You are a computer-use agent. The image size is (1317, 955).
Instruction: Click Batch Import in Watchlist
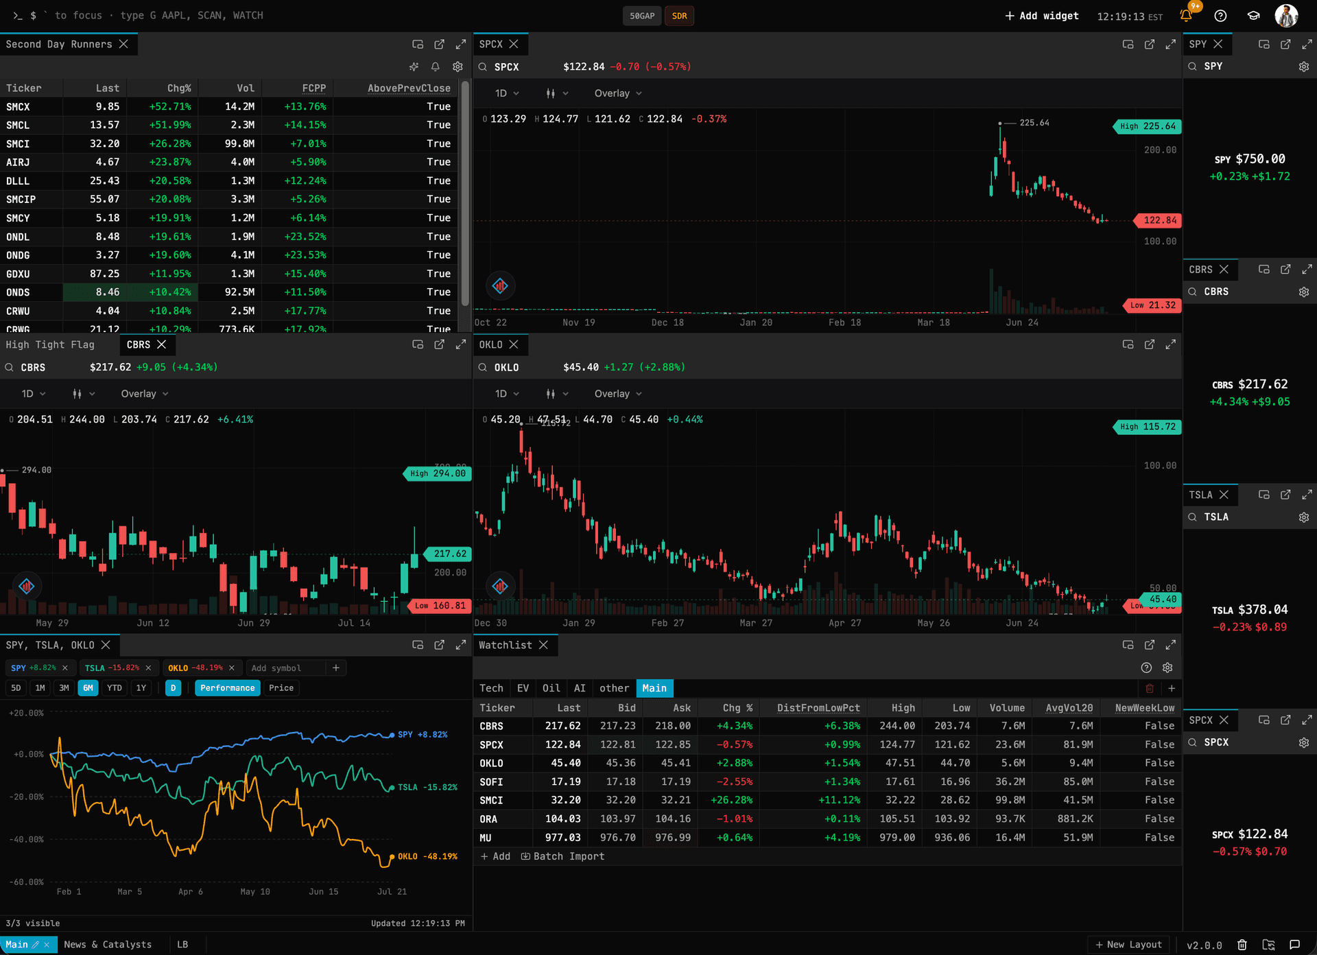(562, 856)
